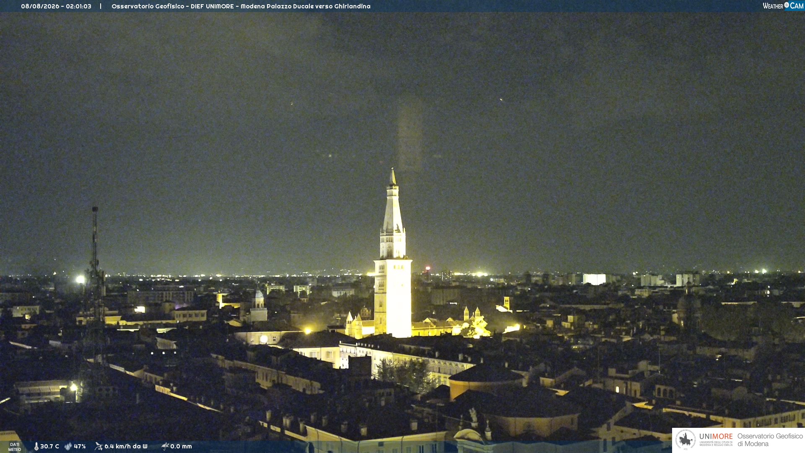Click the UNIMORE wordmark text
The width and height of the screenshot is (805, 453).
(716, 437)
